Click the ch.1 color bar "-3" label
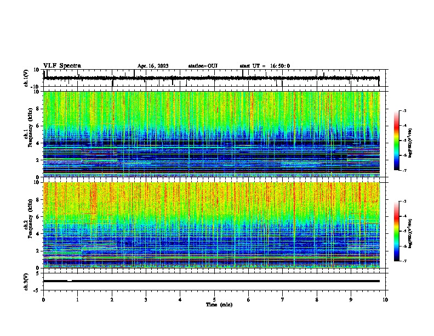Screen dimensions: 434x336 tap(404, 110)
